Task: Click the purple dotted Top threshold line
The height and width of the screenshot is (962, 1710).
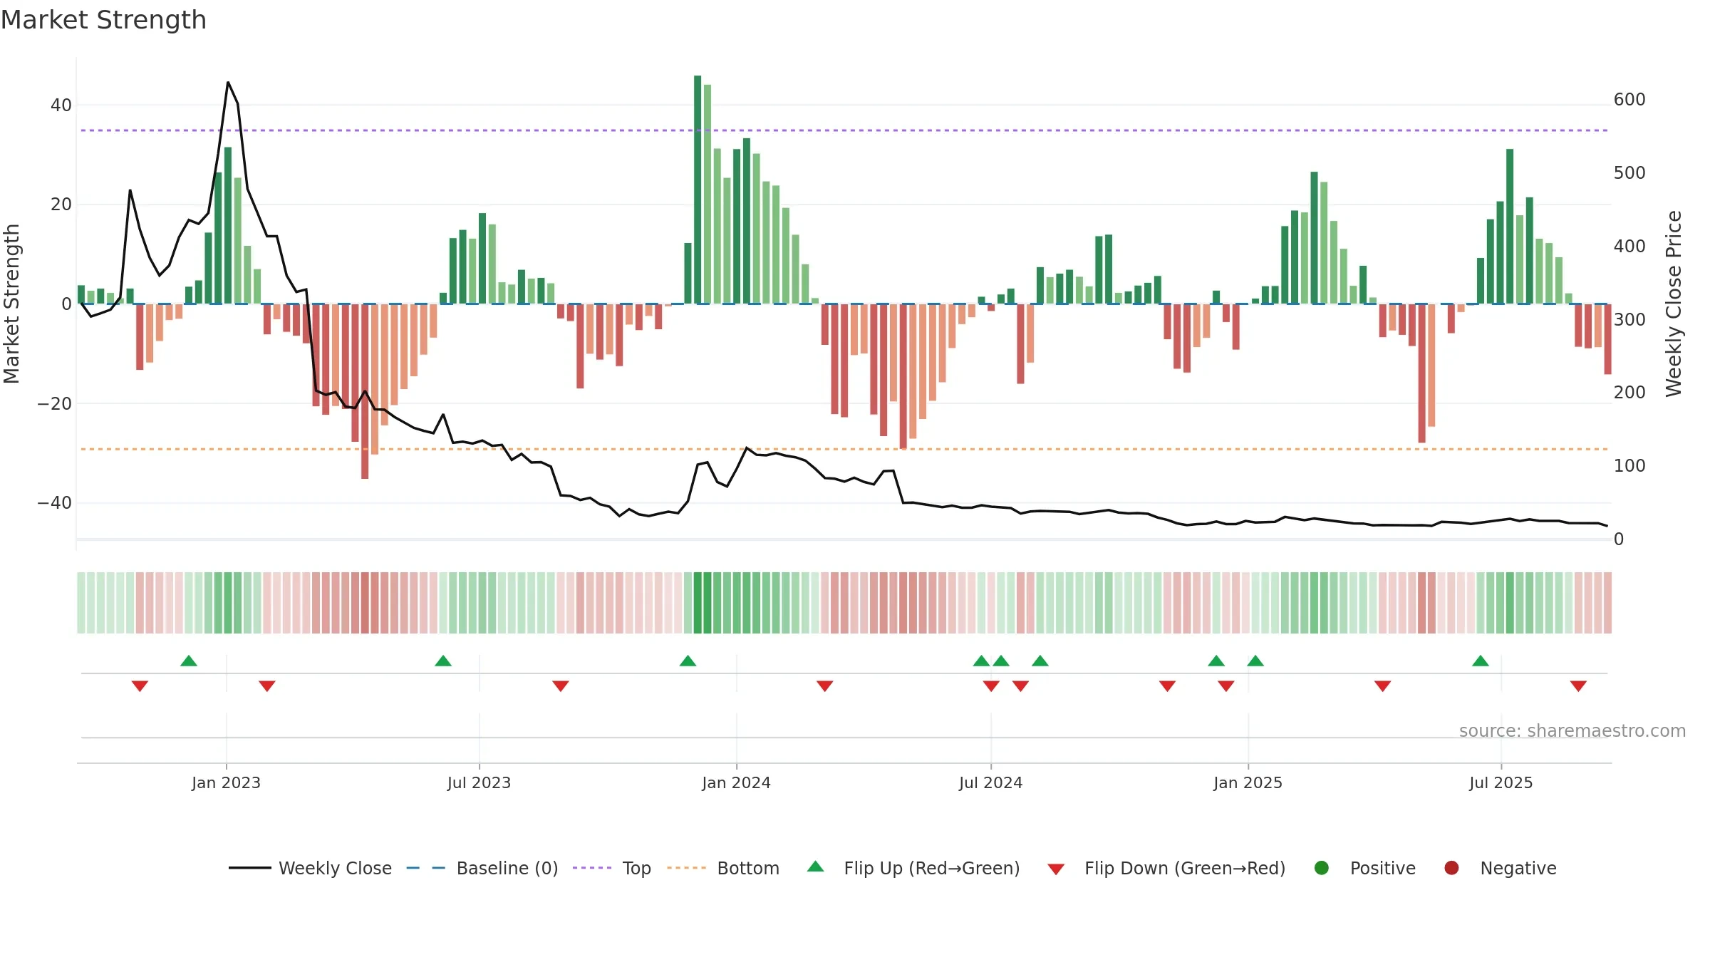Action: click(x=844, y=130)
